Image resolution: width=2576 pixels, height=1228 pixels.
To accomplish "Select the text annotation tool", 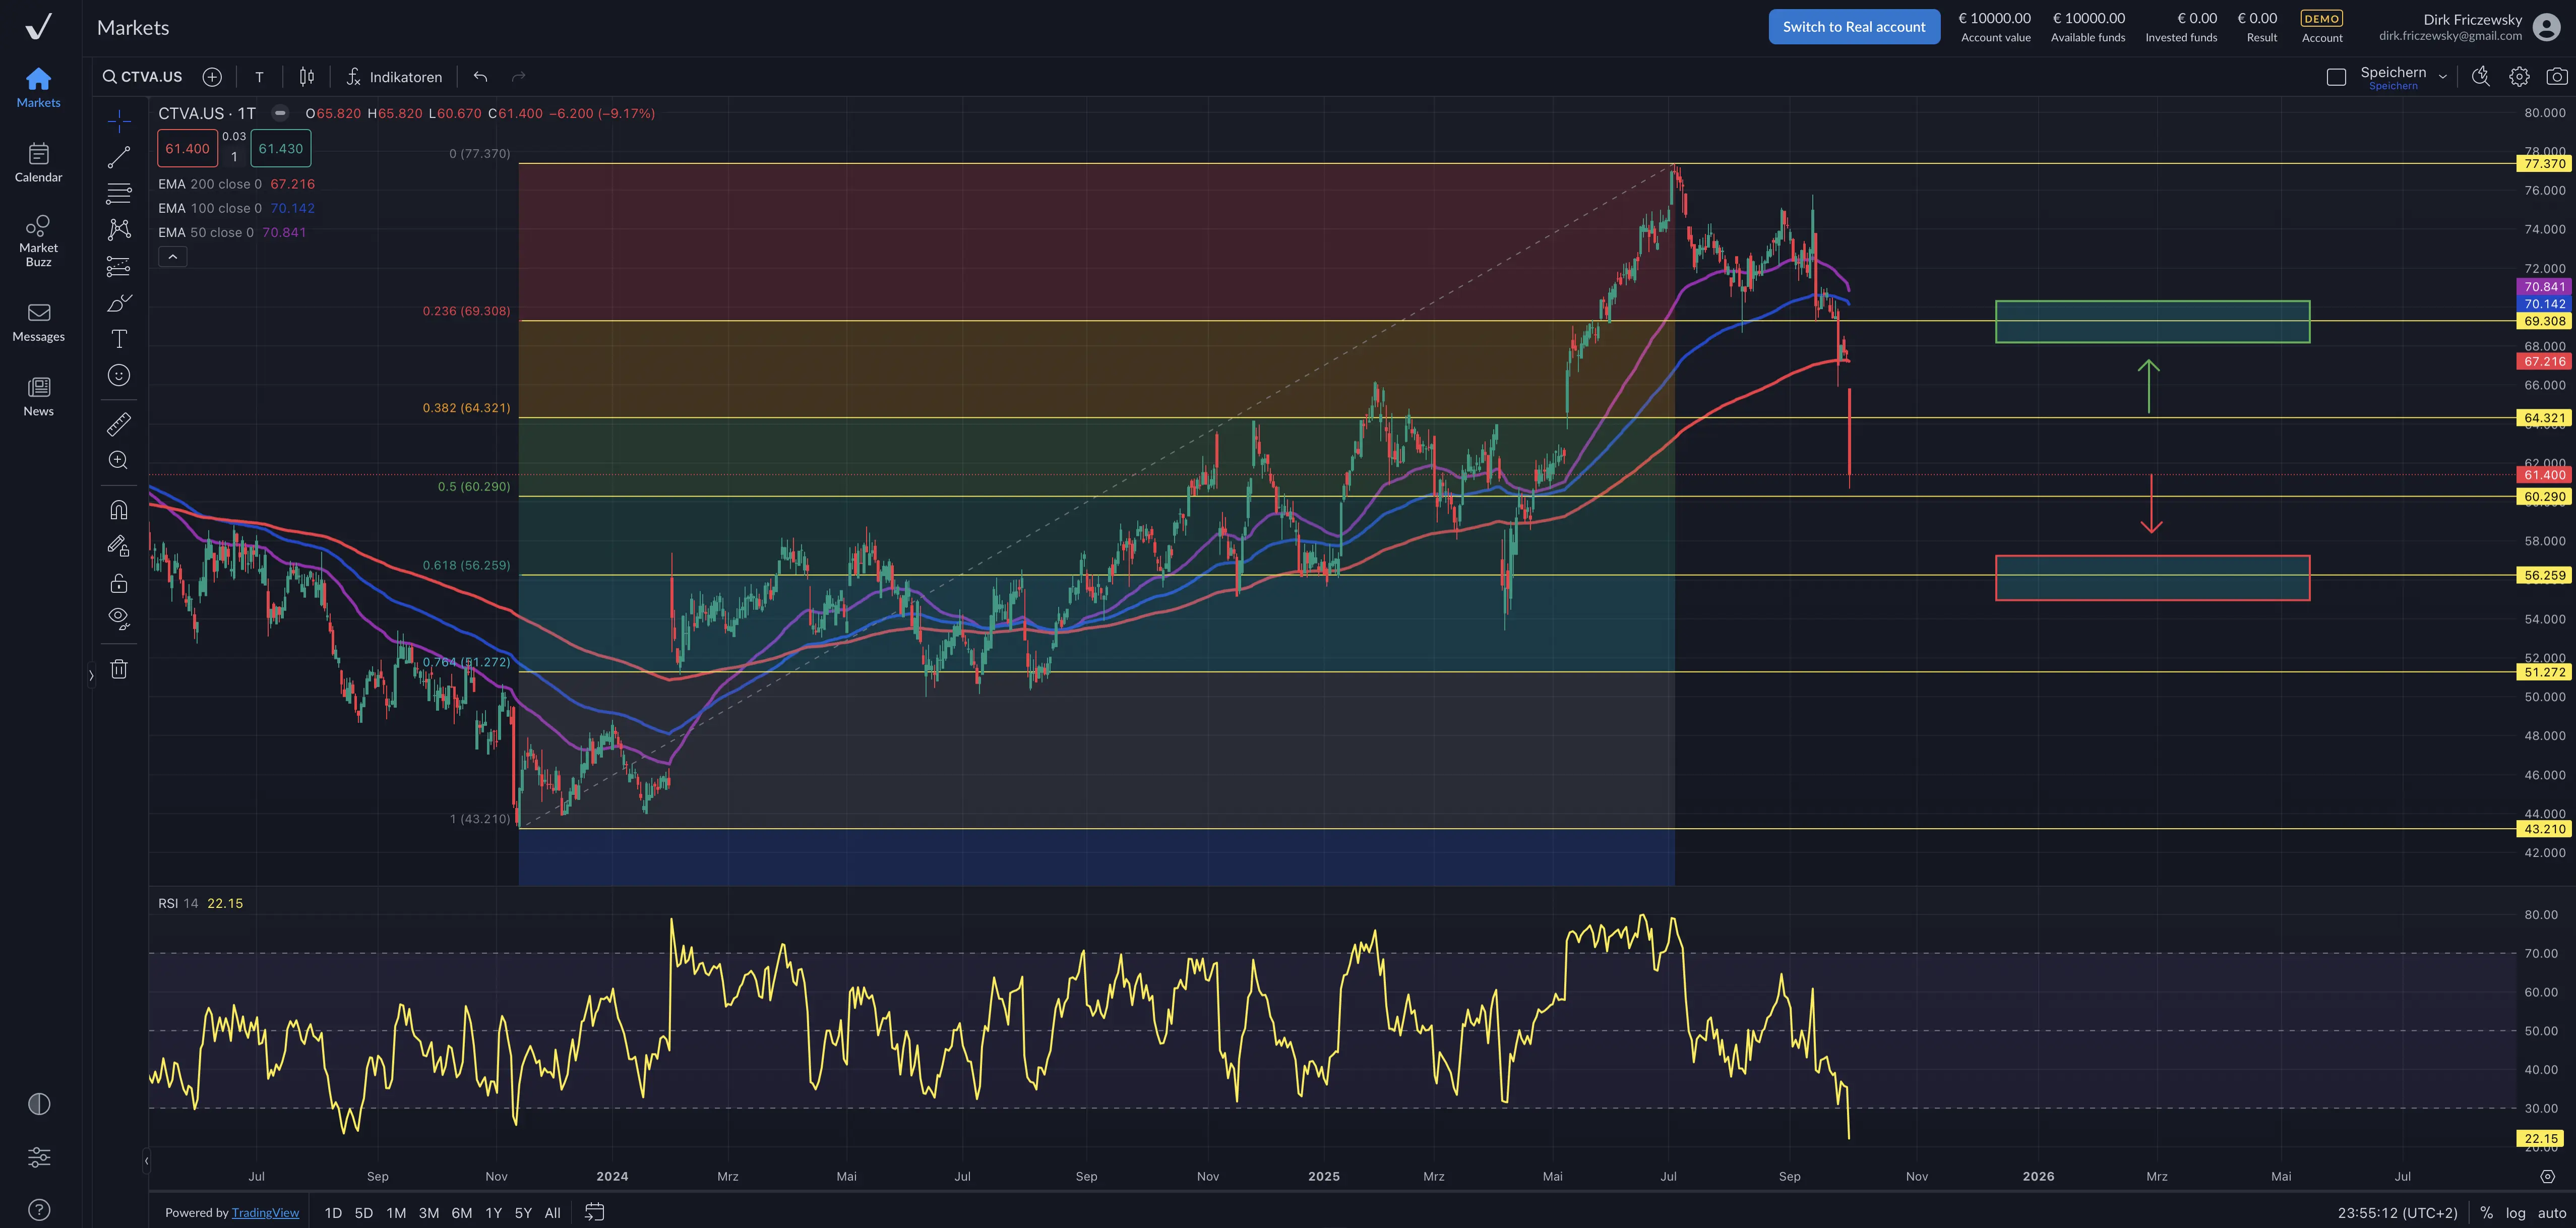I will (x=119, y=339).
